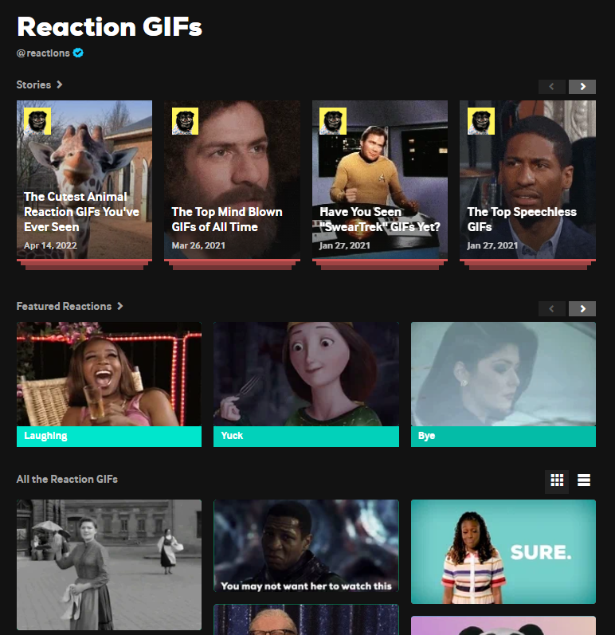The image size is (615, 635).
Task: Click avatar icon on Speechless GIFs story
Action: click(481, 121)
